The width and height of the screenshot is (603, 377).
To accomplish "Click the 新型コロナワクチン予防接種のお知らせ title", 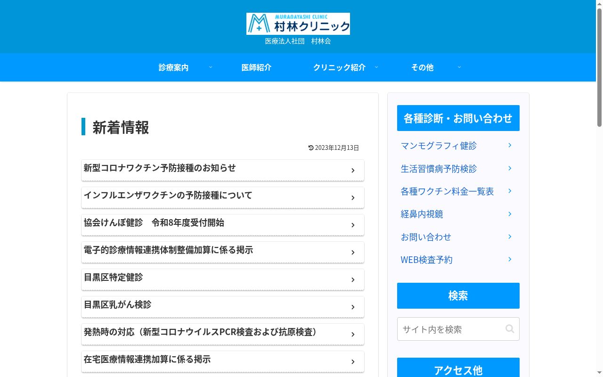I will click(x=160, y=168).
